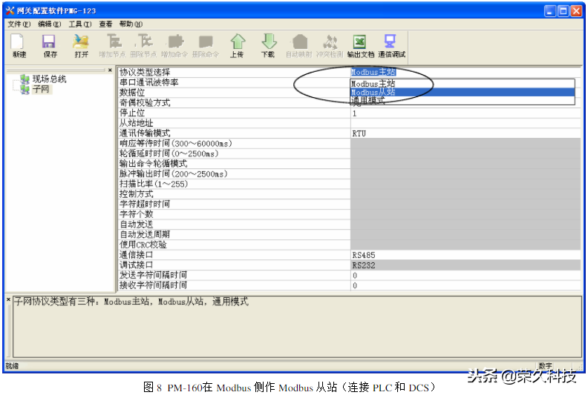Select Modbus主站 in the dropdown list
The height and width of the screenshot is (395, 588).
373,84
